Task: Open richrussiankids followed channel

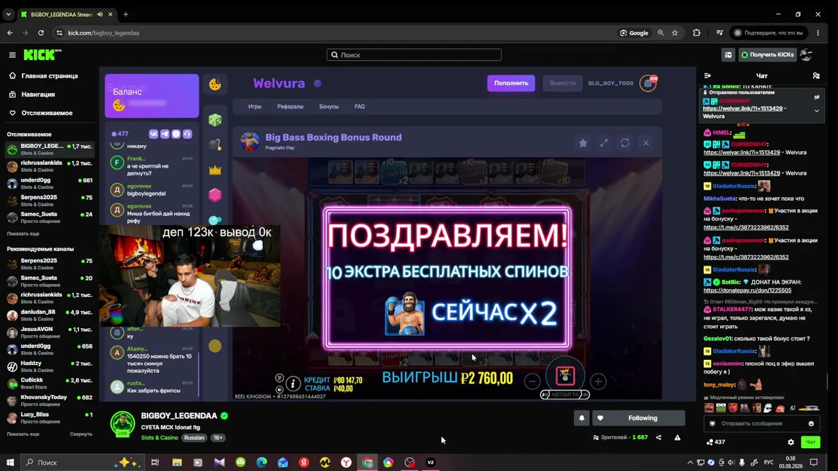Action: (x=50, y=166)
